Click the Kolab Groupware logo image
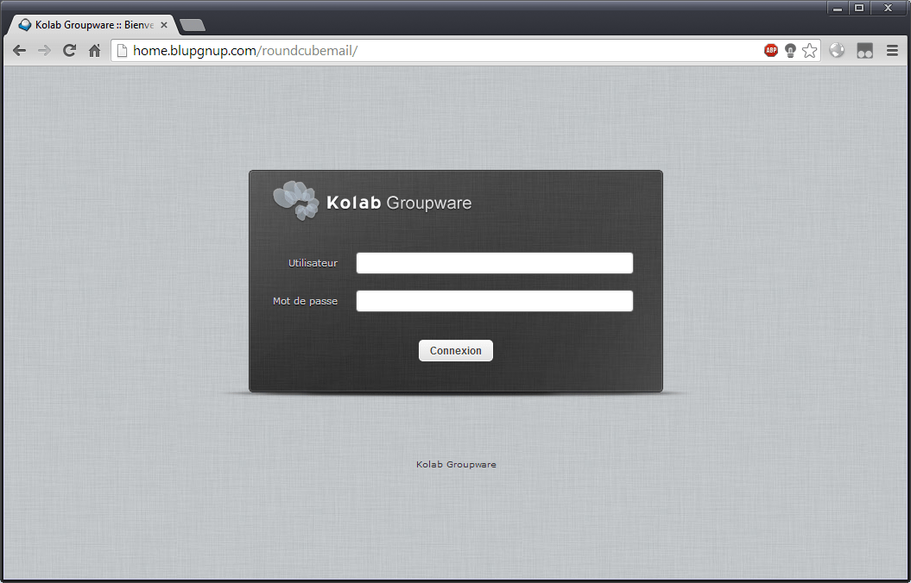This screenshot has width=911, height=583. click(296, 201)
